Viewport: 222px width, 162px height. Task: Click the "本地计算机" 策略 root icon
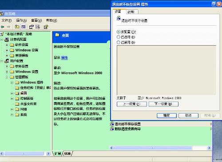2,34
